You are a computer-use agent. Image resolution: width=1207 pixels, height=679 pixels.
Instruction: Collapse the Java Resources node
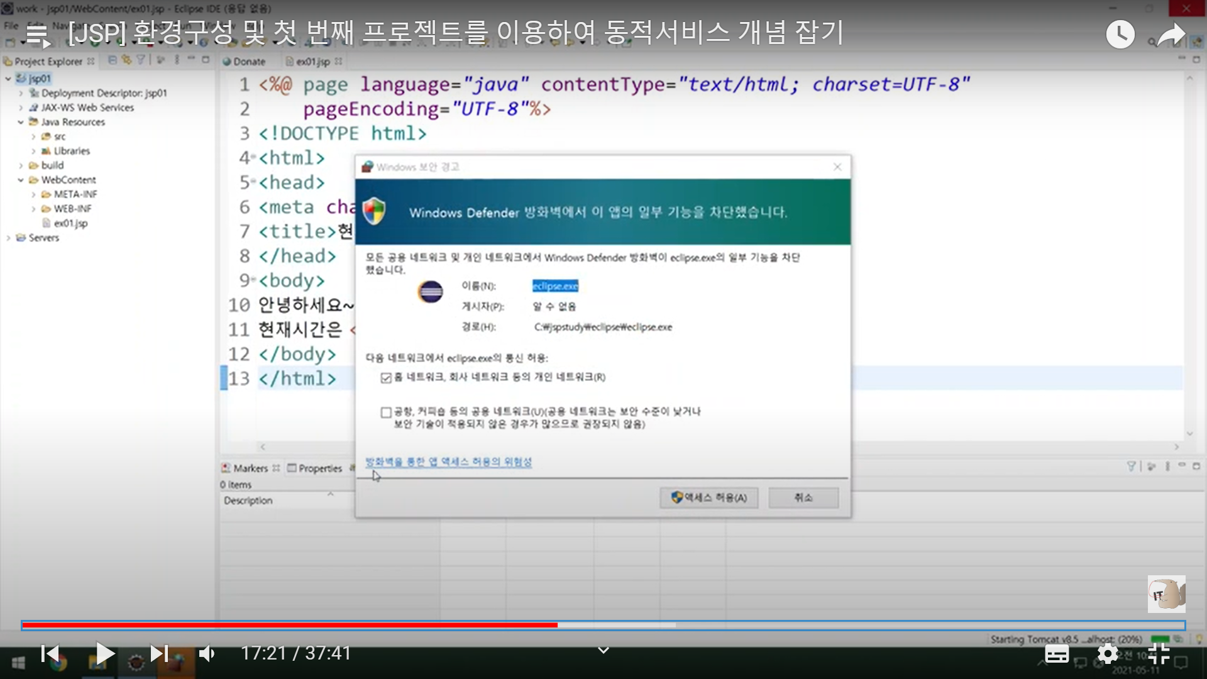coord(21,122)
